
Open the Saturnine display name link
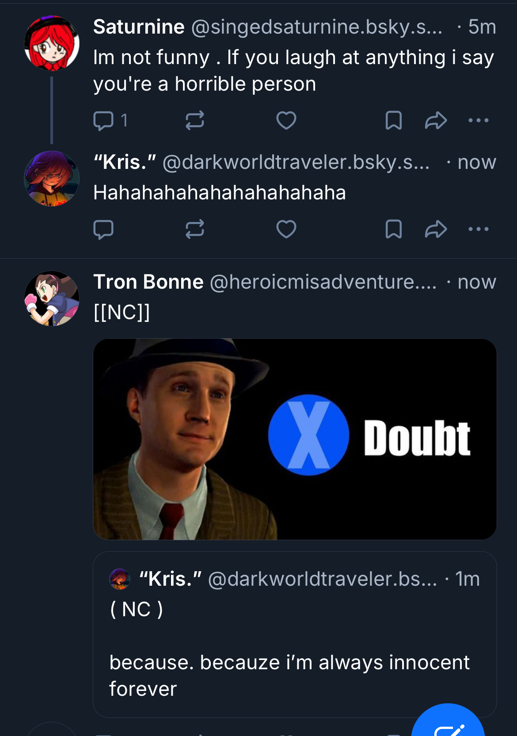tap(139, 27)
